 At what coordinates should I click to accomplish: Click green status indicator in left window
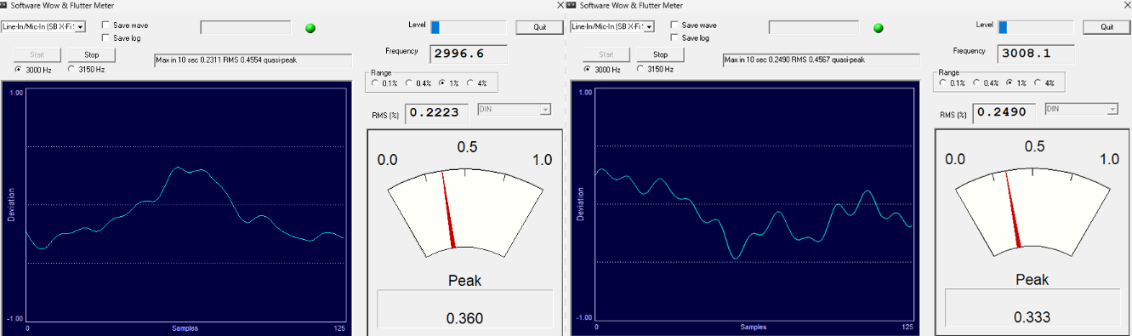(x=310, y=28)
